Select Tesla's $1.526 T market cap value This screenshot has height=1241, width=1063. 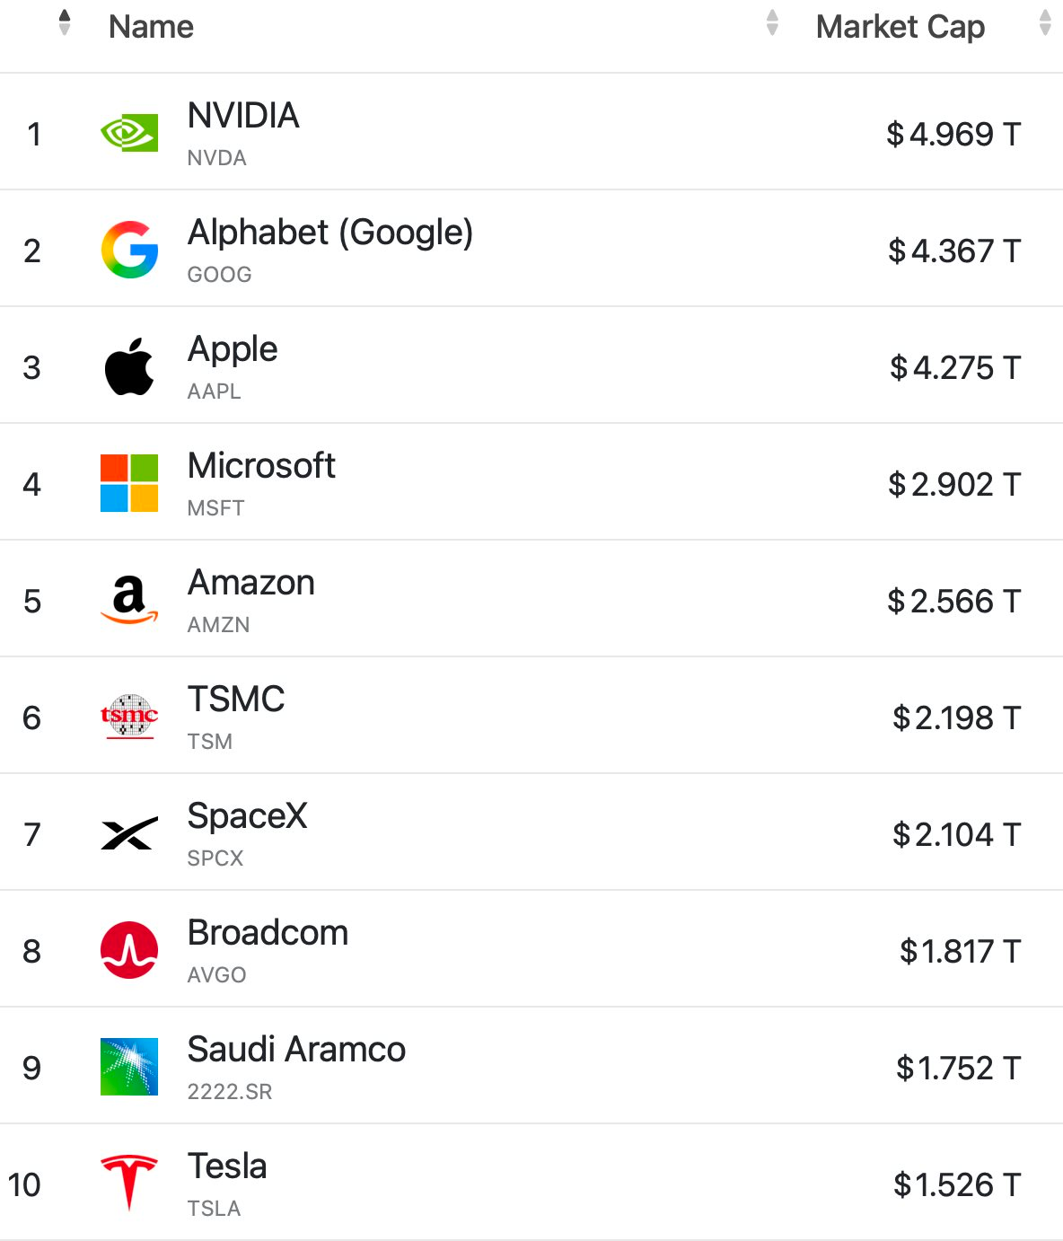(957, 1184)
